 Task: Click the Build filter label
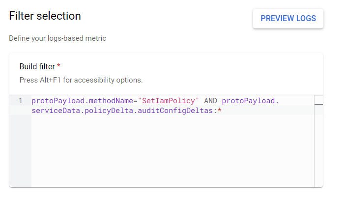37,66
